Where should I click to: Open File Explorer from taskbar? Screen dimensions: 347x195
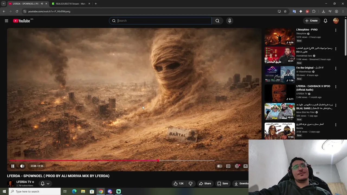pyautogui.click(x=83, y=191)
